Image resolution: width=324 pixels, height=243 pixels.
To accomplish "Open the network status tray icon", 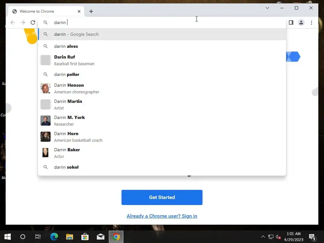I will pos(271,237).
